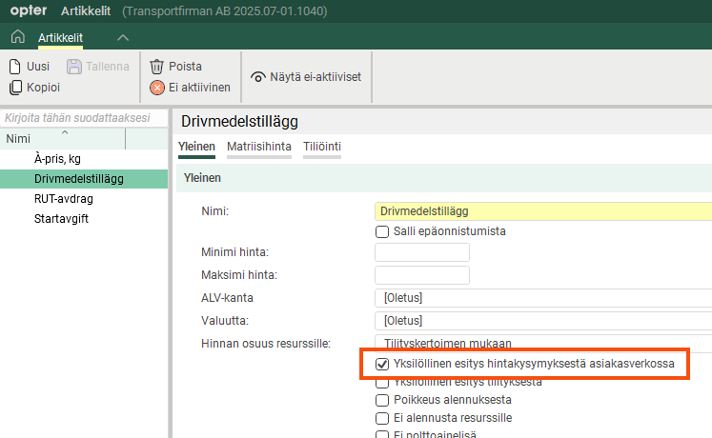This screenshot has height=438, width=712.
Task: Click the filter field Kirjoita tähän suodattaaksesi
Action: [84, 118]
